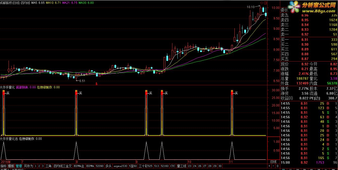Select template number 23

(x=190, y=166)
